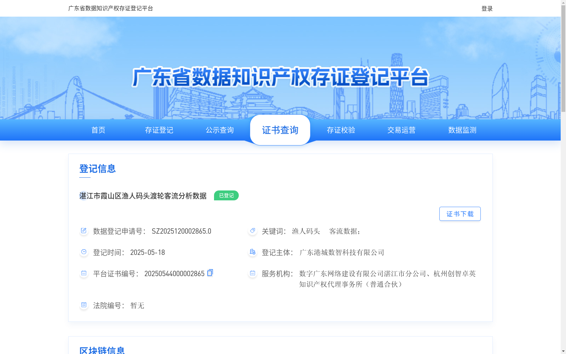
Task: Click the edit icon beside 数据登记申请号
Action: pyautogui.click(x=84, y=231)
